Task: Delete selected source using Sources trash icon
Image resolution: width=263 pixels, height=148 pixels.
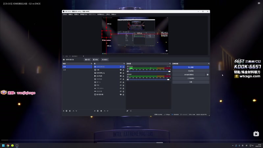Action: coord(98,111)
